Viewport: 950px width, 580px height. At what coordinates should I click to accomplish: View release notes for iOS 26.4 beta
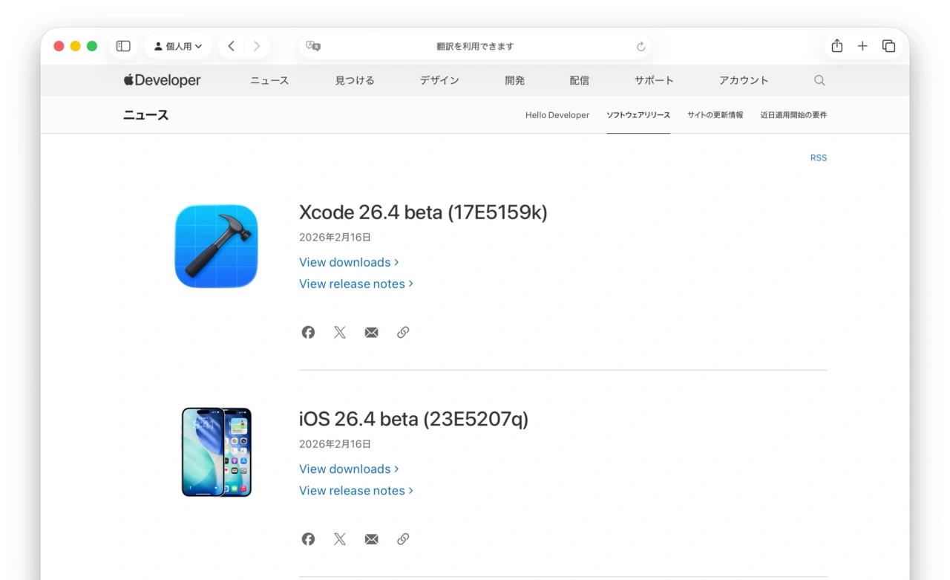click(x=352, y=491)
